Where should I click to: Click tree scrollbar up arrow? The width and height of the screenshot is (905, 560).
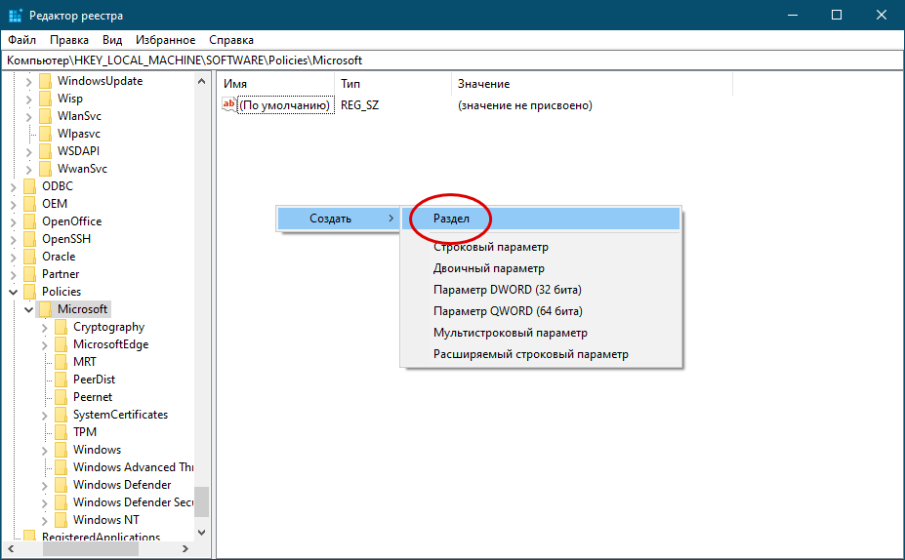click(x=201, y=81)
